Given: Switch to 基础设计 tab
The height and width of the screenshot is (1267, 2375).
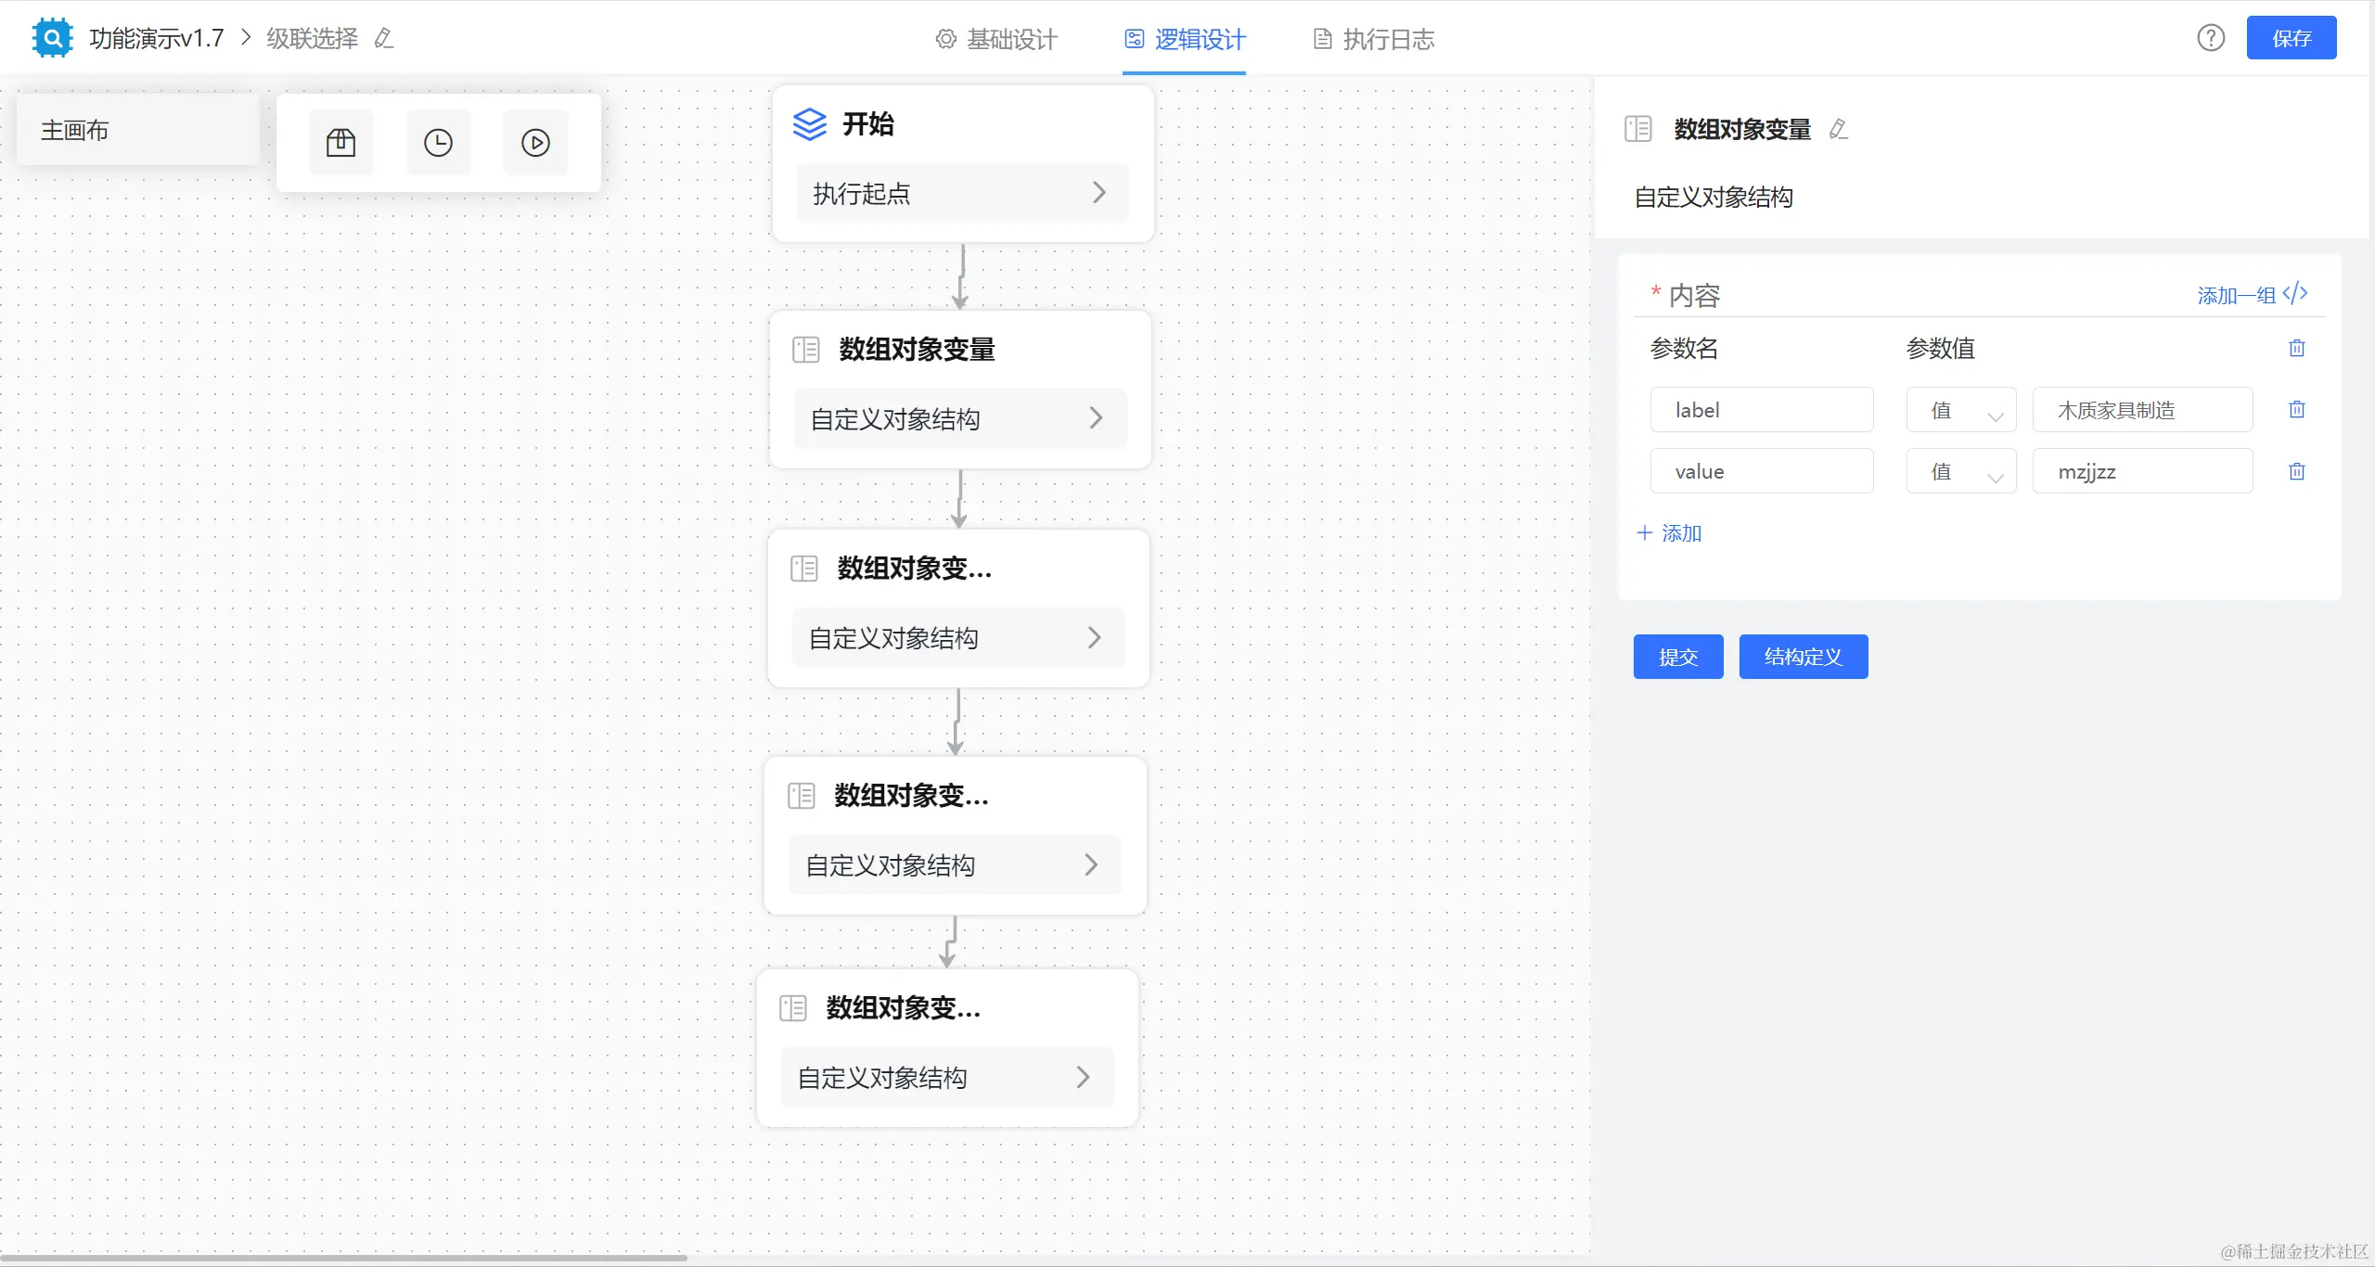Looking at the screenshot, I should click(996, 39).
